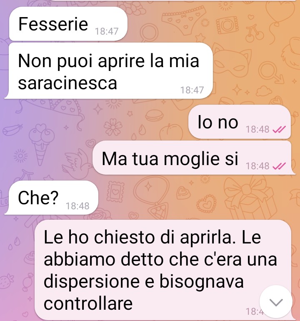Select the "Che?" reply bubble
The width and height of the screenshot is (300, 321).
(x=51, y=198)
